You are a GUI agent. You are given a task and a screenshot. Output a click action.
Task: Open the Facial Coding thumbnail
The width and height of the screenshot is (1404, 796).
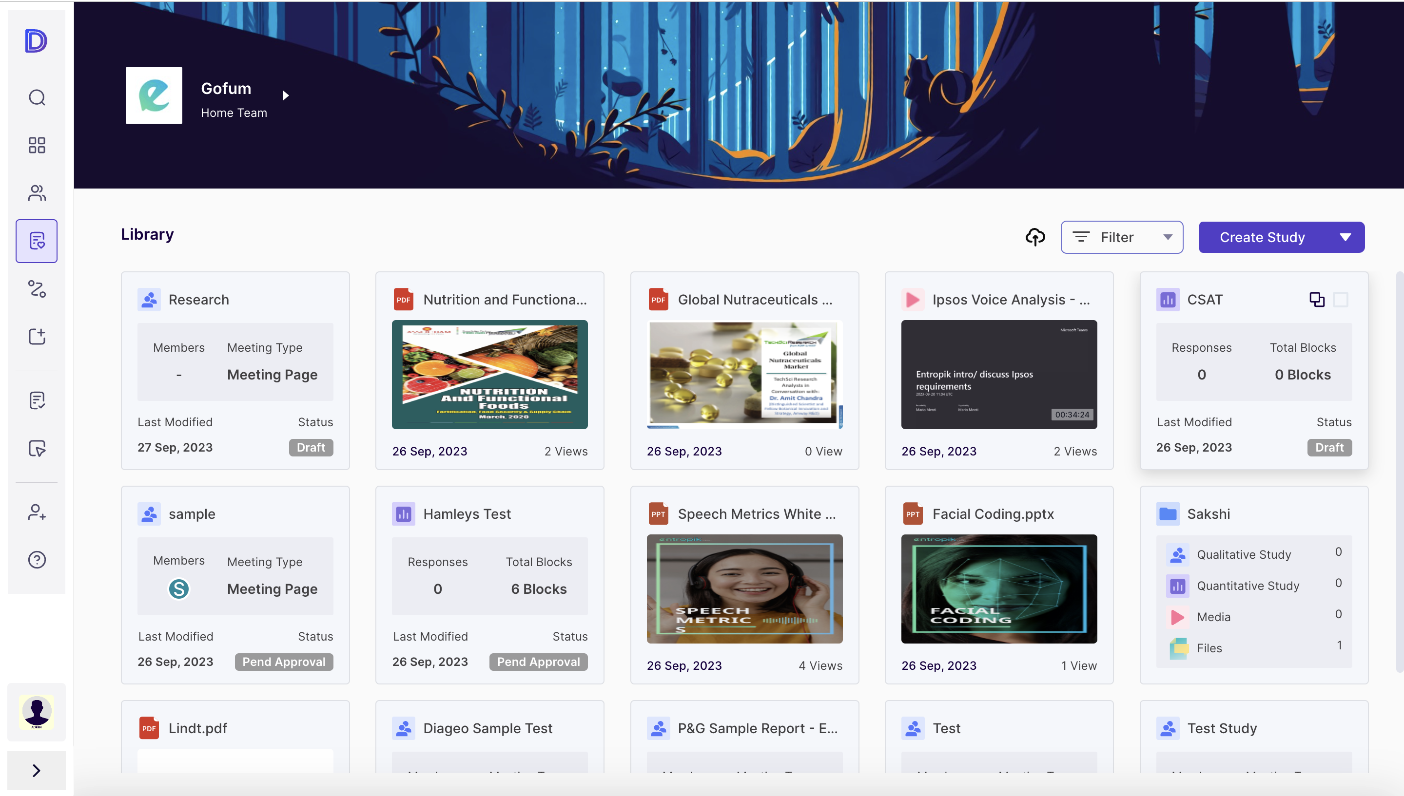[x=999, y=588]
